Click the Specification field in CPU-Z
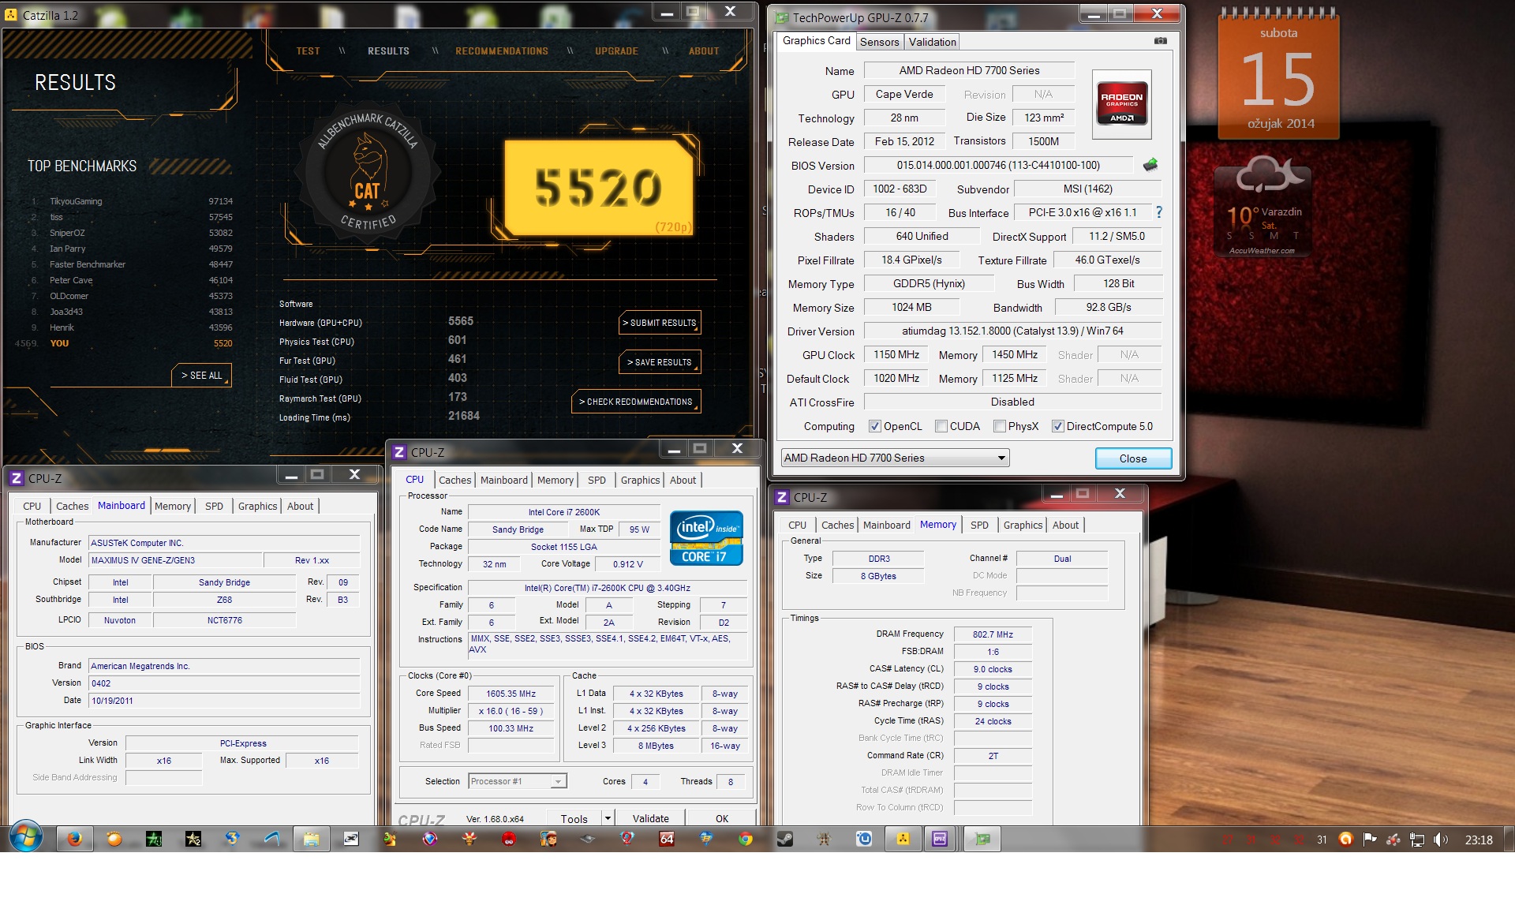This screenshot has height=909, width=1515. (x=607, y=588)
